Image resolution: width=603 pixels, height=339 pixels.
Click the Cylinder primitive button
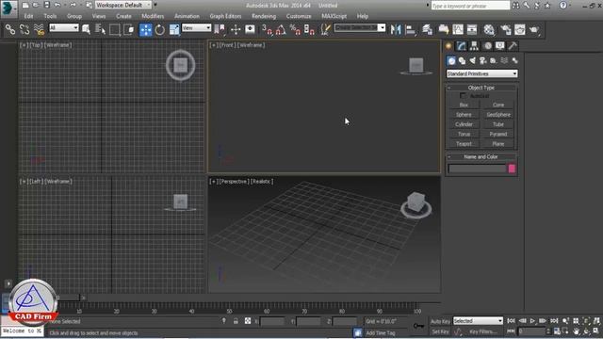pos(464,124)
